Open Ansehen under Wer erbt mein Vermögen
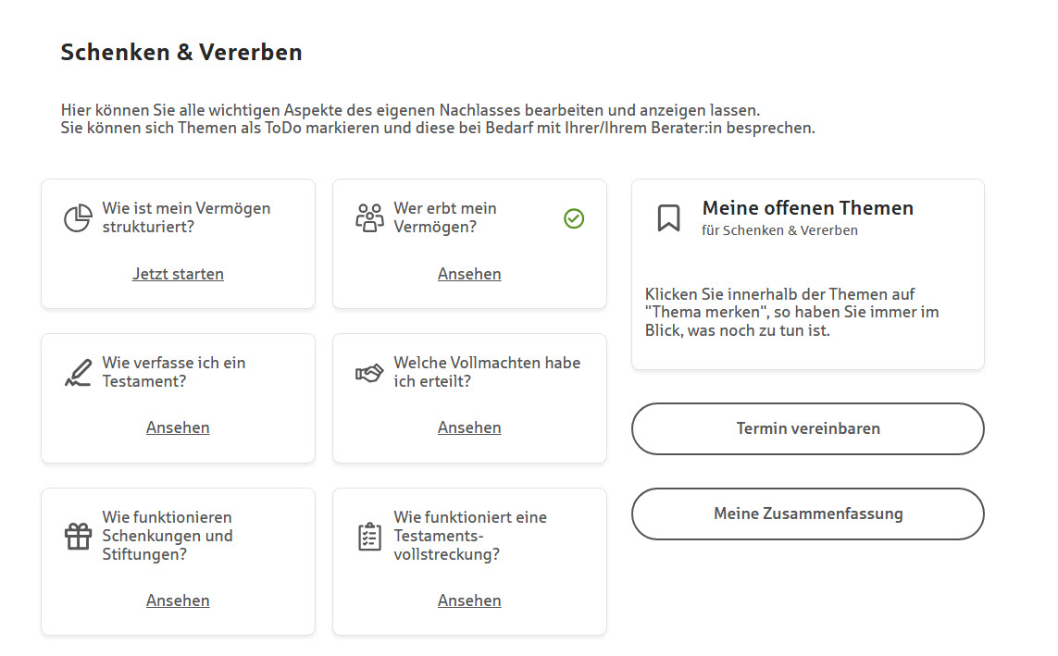The height and width of the screenshot is (656, 1058). [469, 273]
